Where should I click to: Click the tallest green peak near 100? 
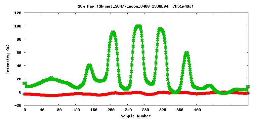[138, 26]
